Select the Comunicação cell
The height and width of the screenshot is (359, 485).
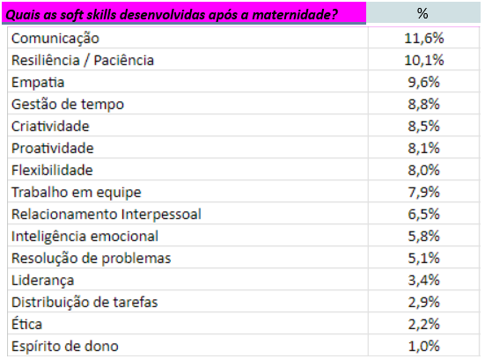pyautogui.click(x=187, y=38)
